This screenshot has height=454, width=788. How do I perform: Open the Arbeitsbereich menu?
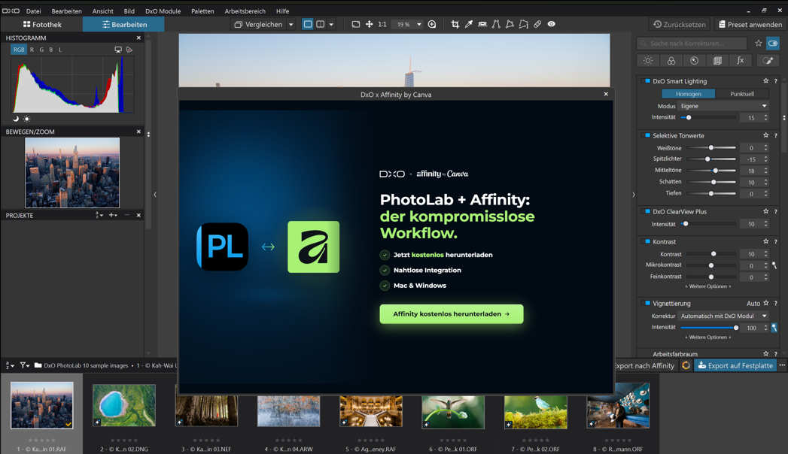(x=245, y=11)
